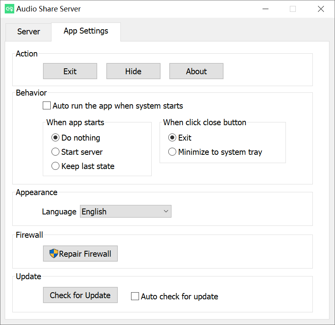Click the Audio Share Server app icon
The image size is (335, 325).
coord(9,9)
